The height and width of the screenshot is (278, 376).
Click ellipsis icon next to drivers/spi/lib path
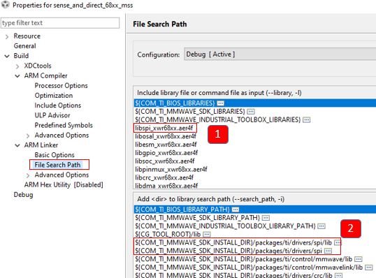pos(337,242)
